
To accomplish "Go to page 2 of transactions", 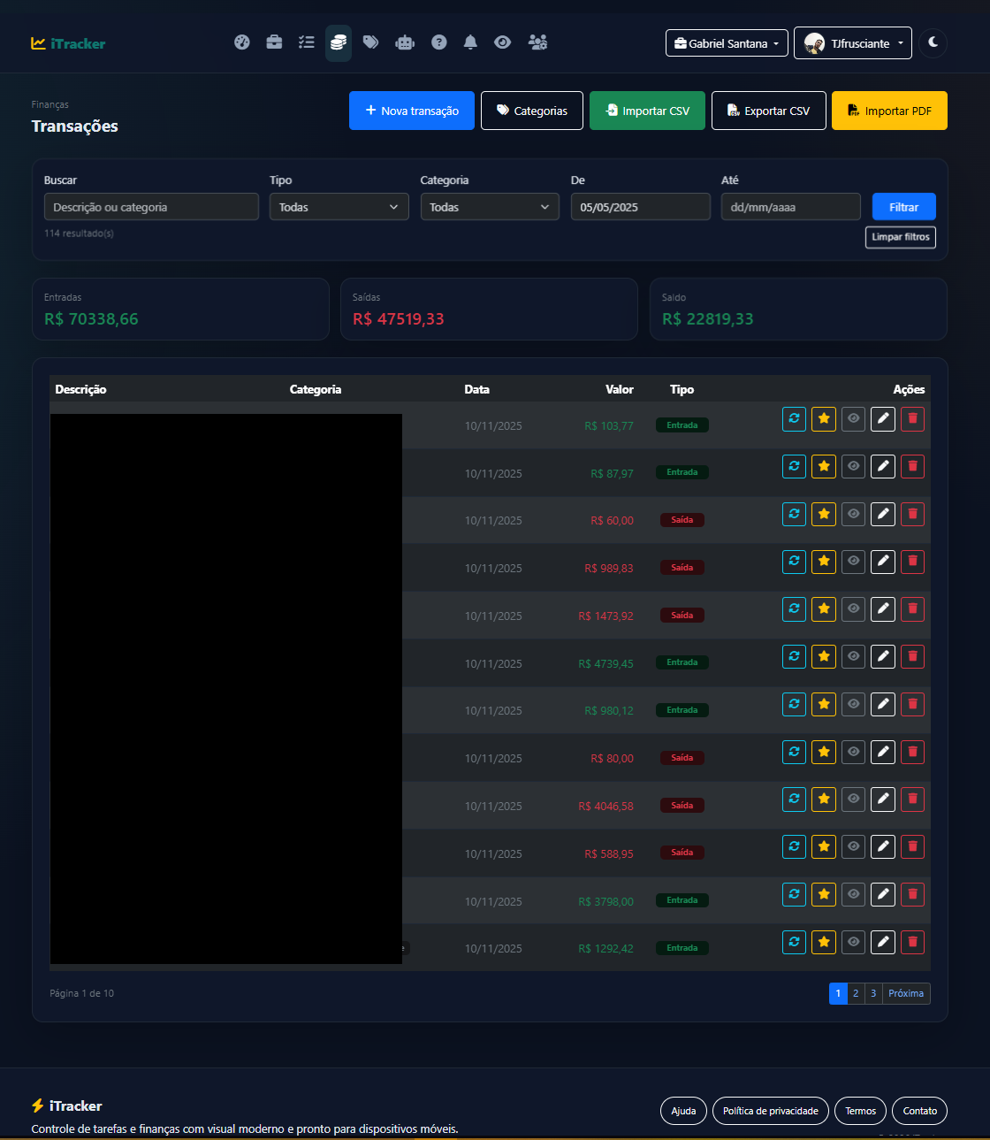I will 856,993.
